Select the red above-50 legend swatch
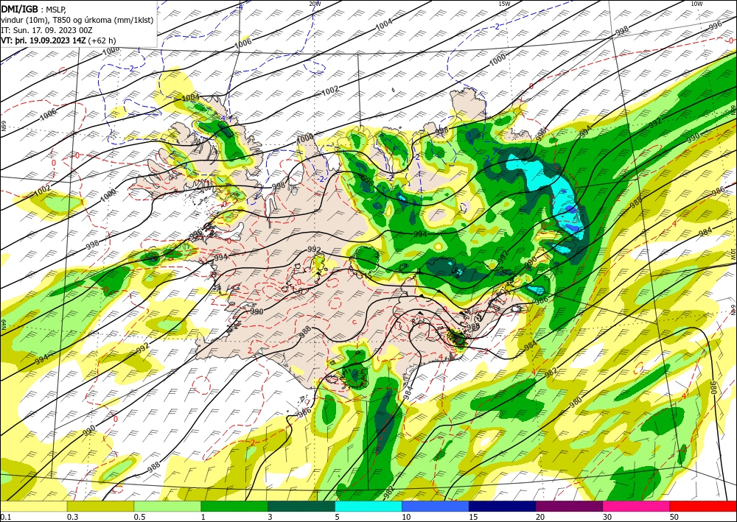The image size is (737, 522). [x=703, y=507]
